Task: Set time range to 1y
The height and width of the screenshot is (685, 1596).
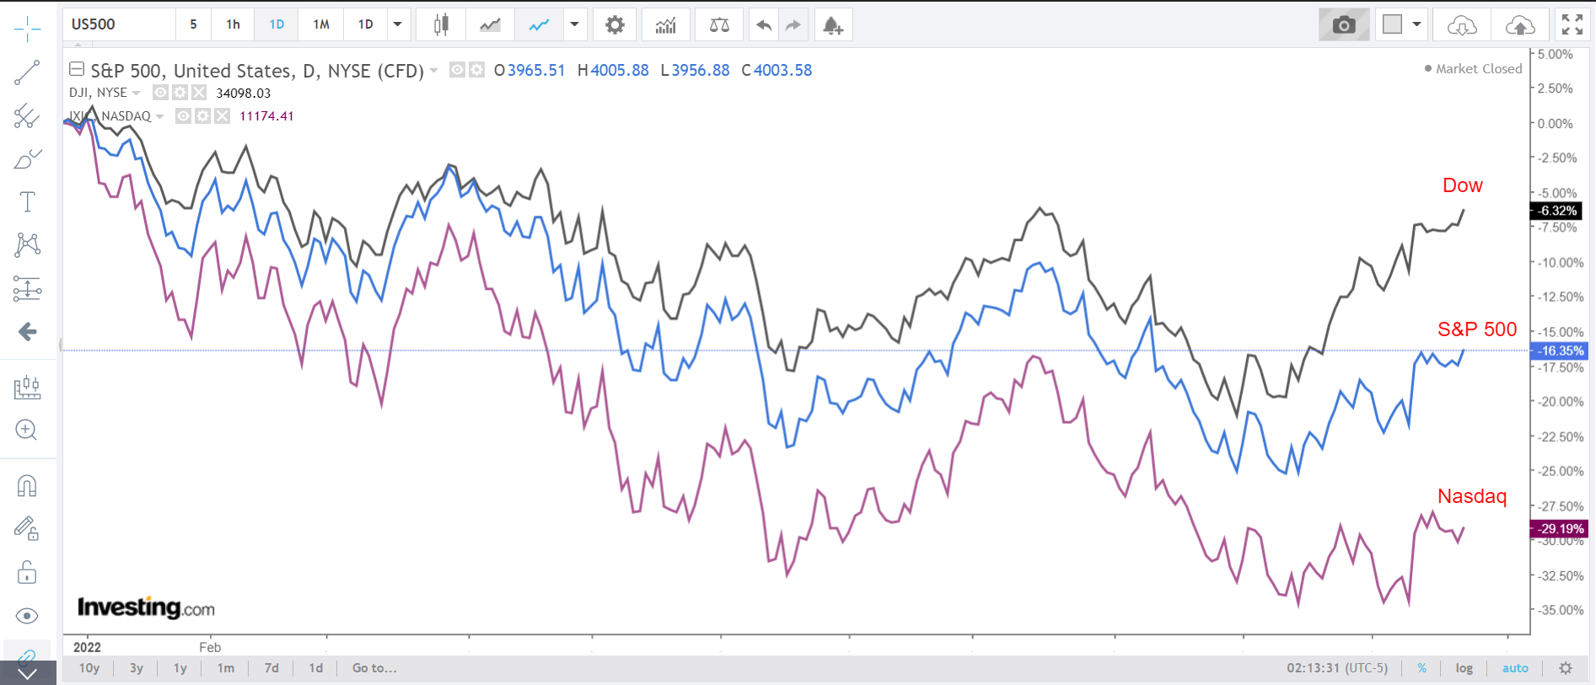Action: (180, 668)
